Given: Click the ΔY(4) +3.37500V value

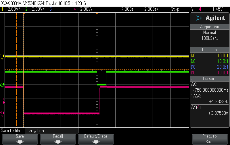Looking at the screenshot, I should tap(218, 113).
